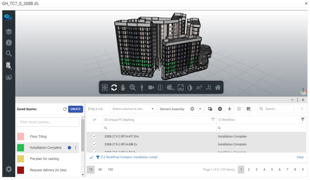The image size is (310, 180).
Task: Click the circled X clear-all icon in the table toolbar
Action: pyautogui.click(x=220, y=109)
